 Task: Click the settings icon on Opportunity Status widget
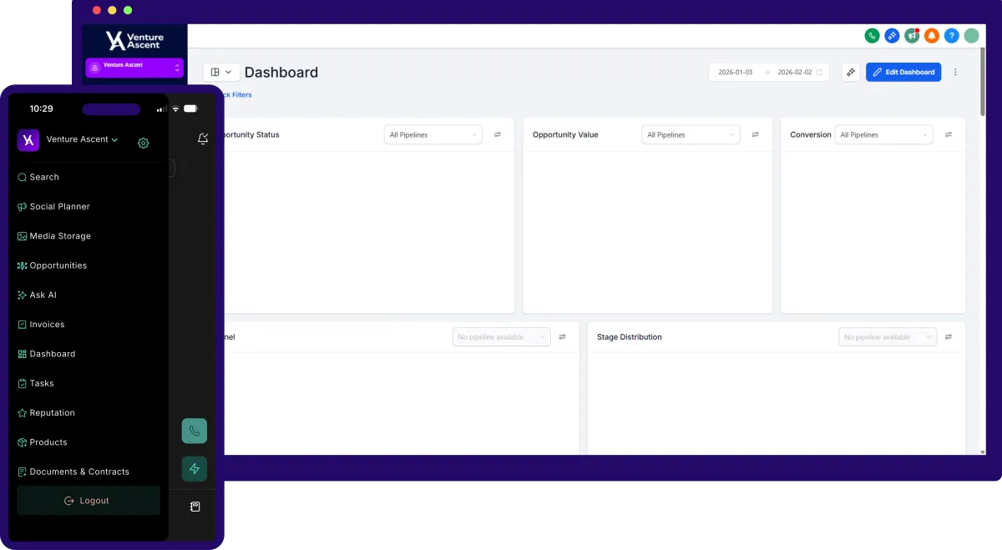498,134
